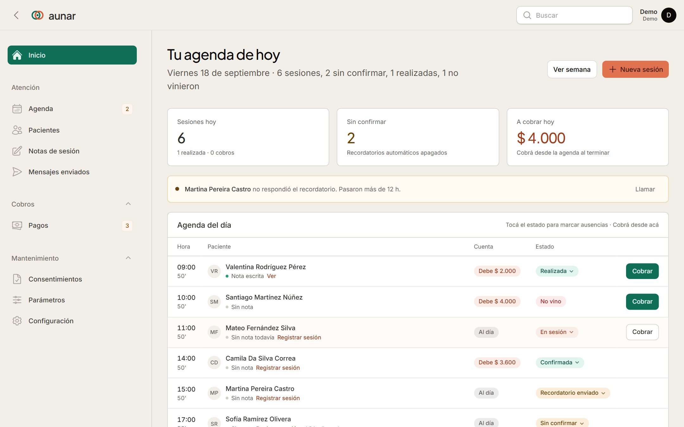Image resolution: width=684 pixels, height=427 pixels.
Task: Click the Sin confirmar summary card
Action: [x=418, y=137]
